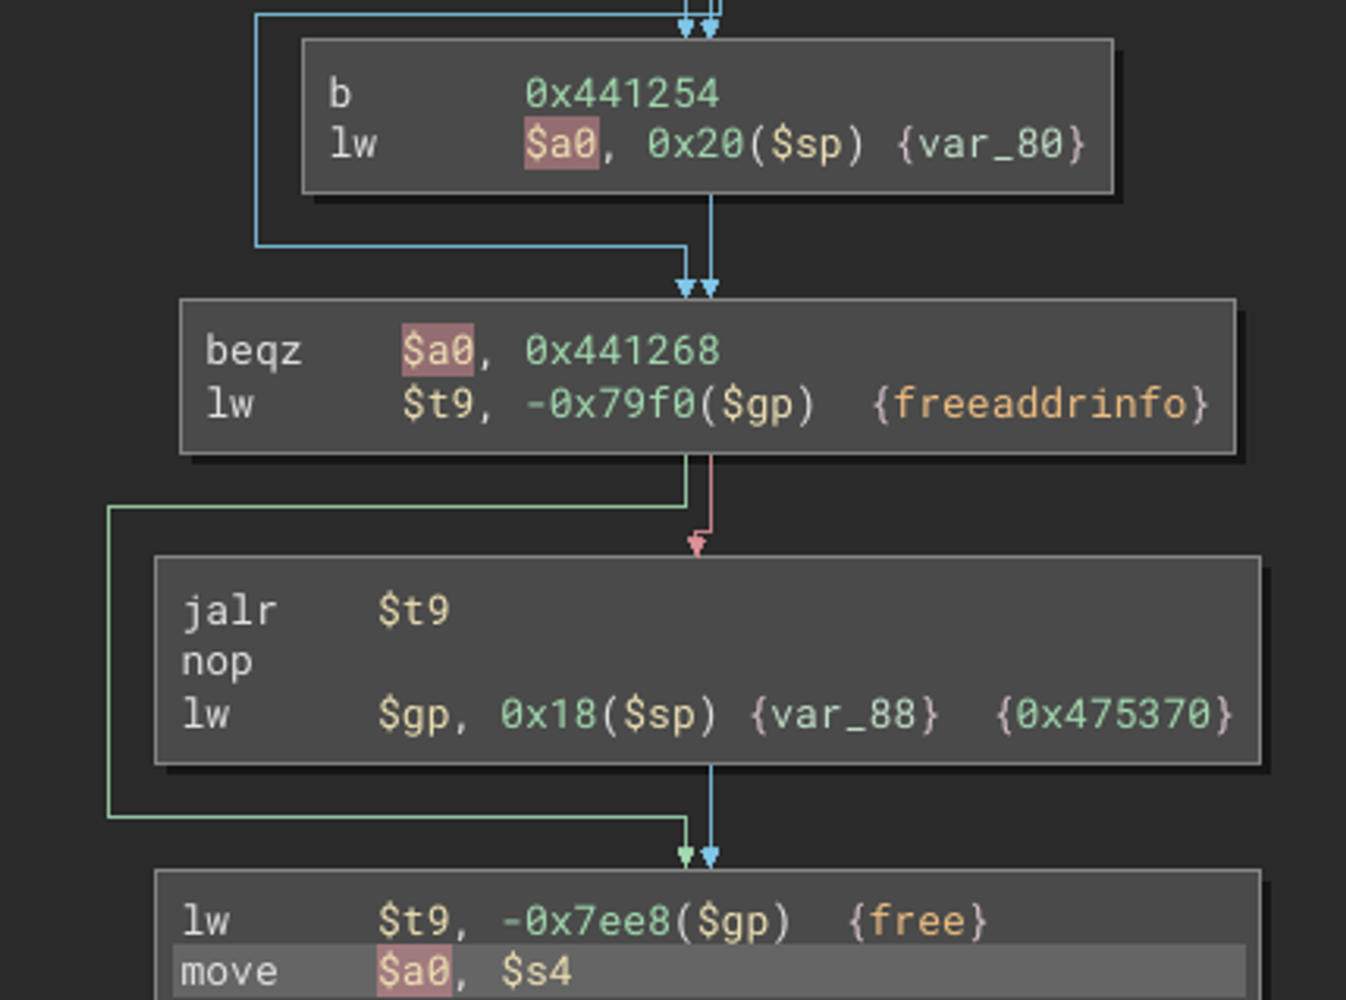Click the 0x475370 address annotation
The height and width of the screenshot is (1000, 1346).
pos(1113,714)
